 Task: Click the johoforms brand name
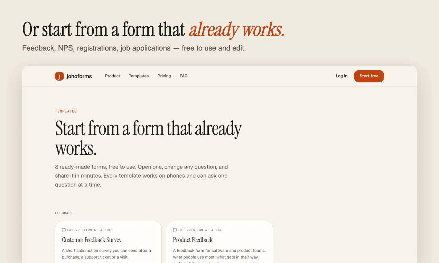pos(79,76)
